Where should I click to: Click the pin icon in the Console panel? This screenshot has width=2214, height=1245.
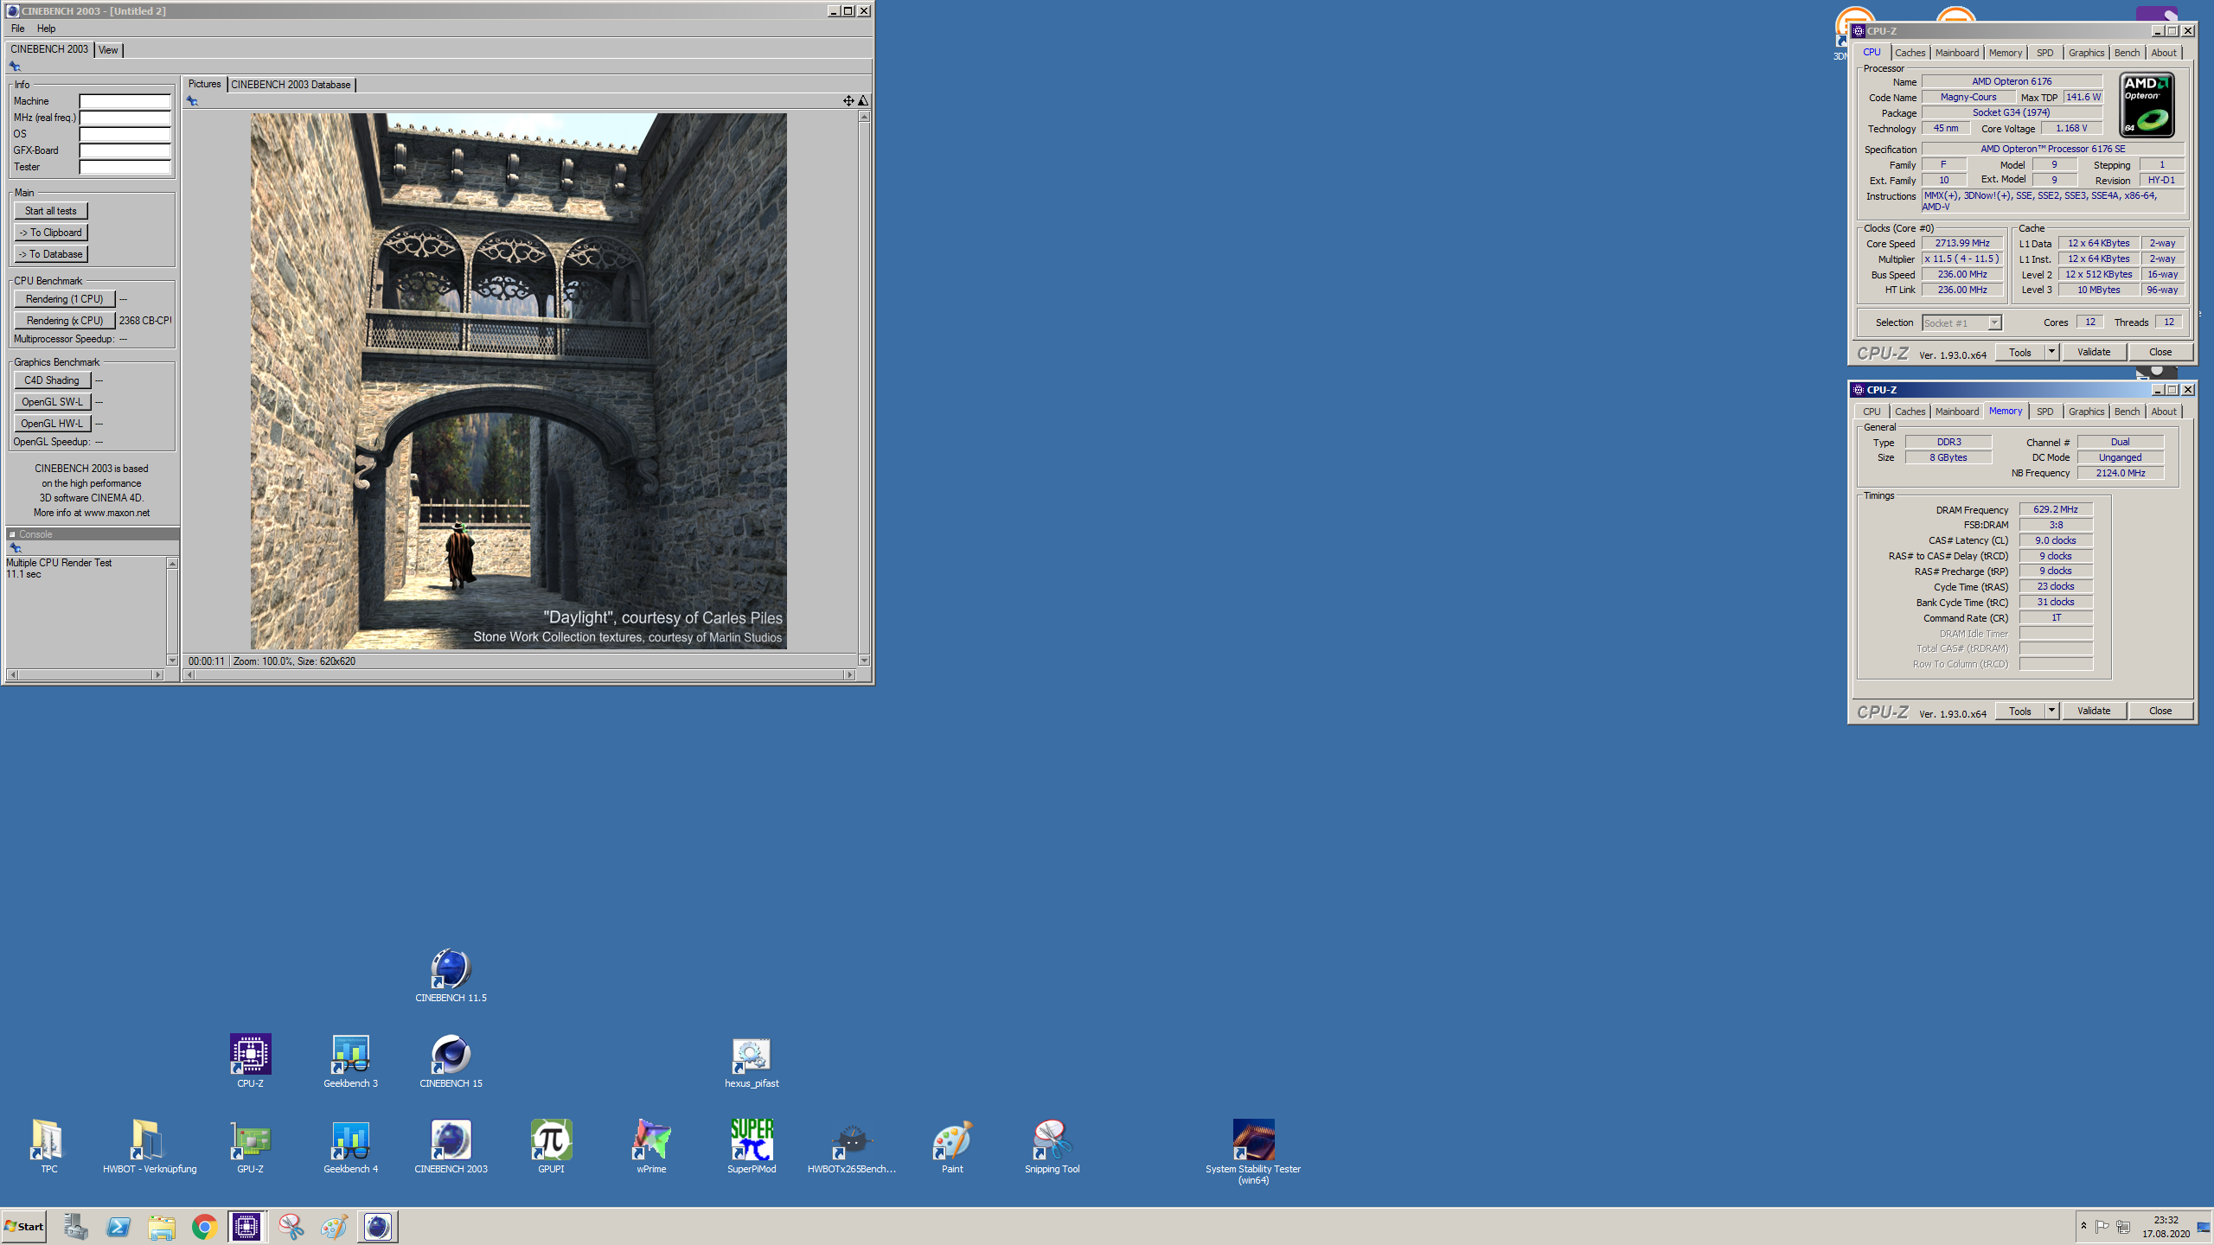point(15,548)
